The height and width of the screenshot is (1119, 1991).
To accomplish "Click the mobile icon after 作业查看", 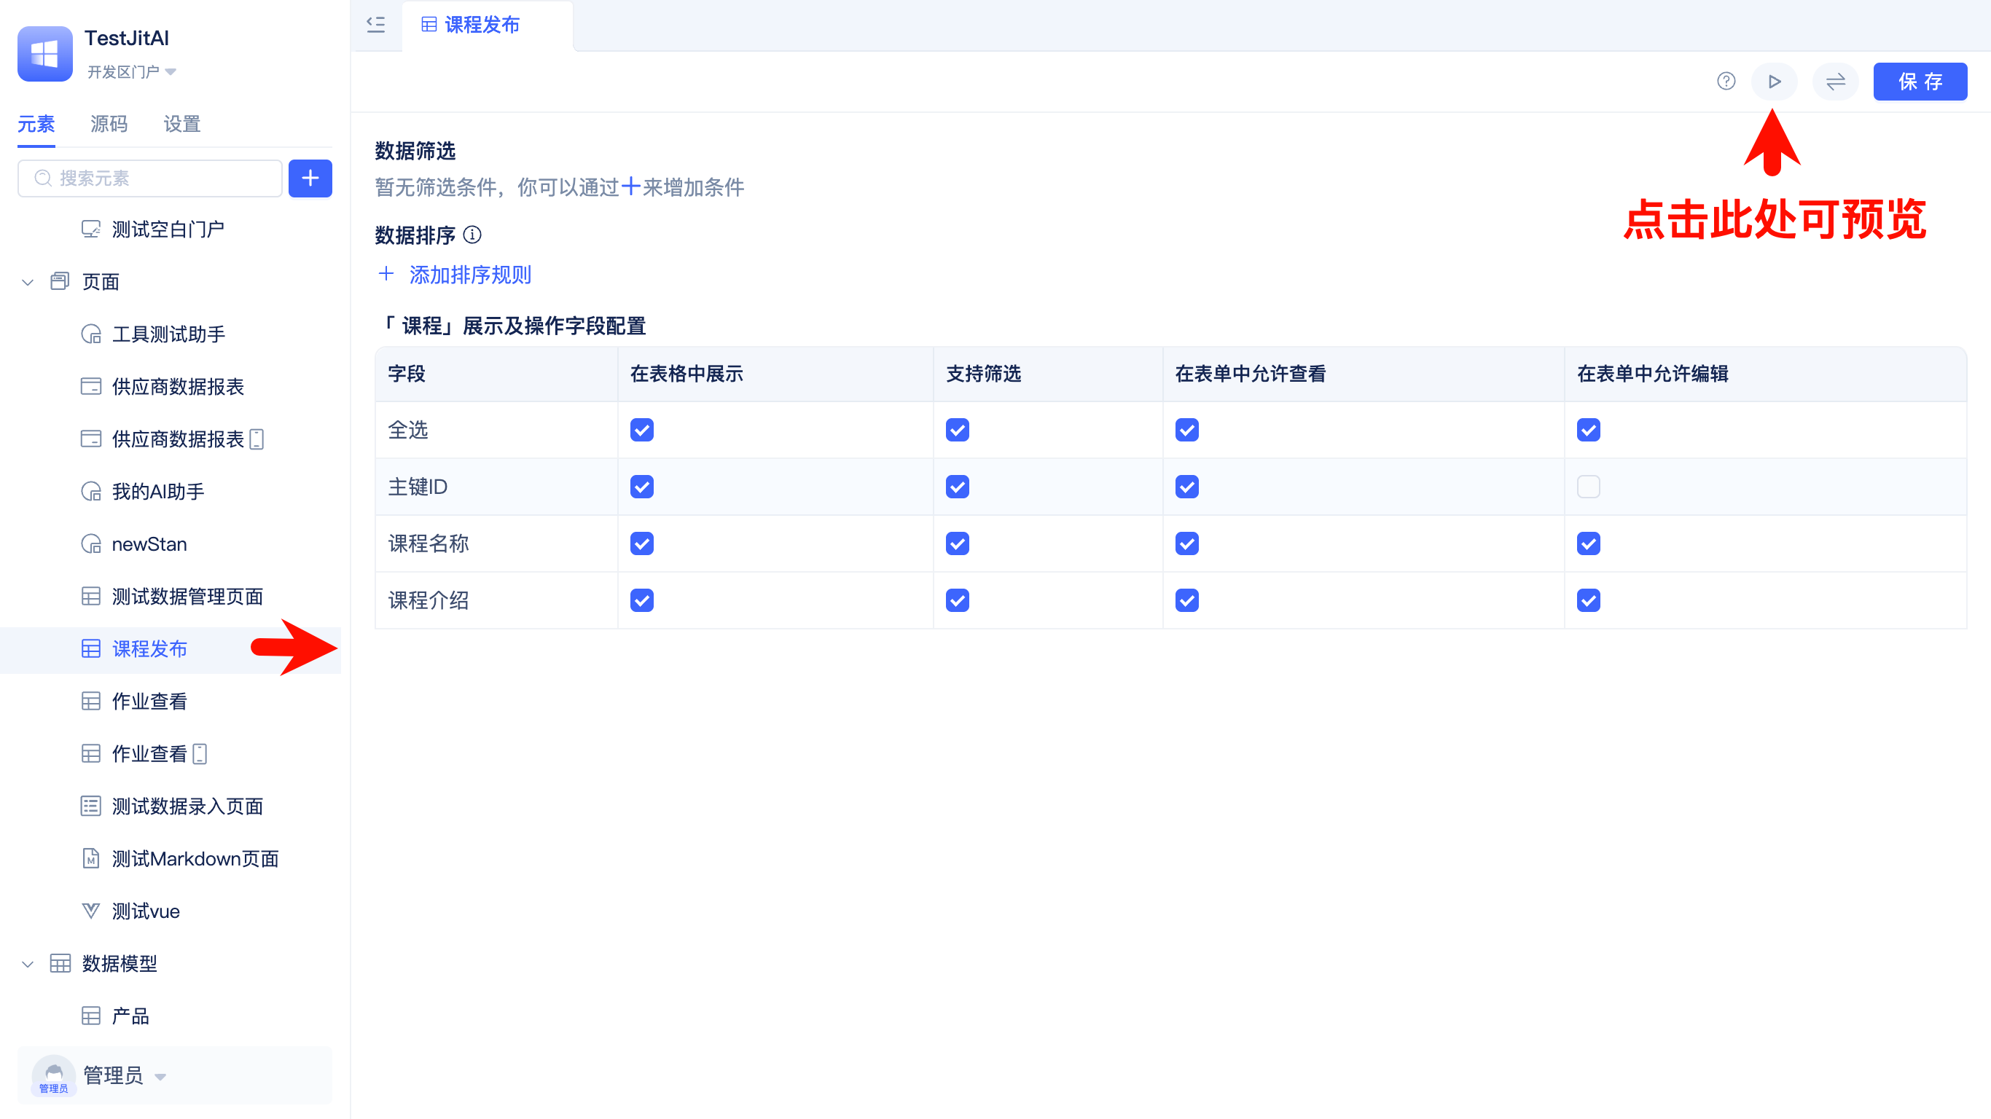I will point(200,753).
